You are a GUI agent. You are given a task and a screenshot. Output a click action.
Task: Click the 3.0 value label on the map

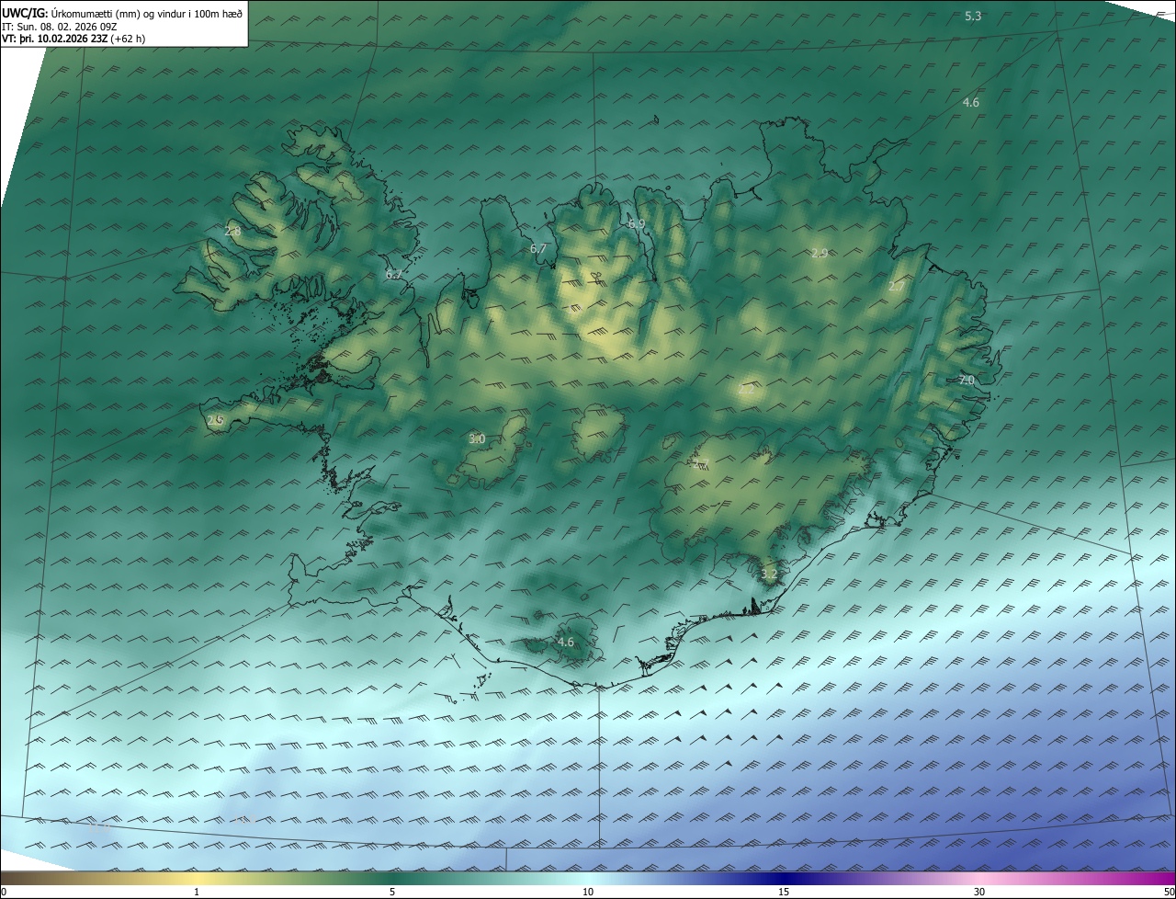pos(477,439)
